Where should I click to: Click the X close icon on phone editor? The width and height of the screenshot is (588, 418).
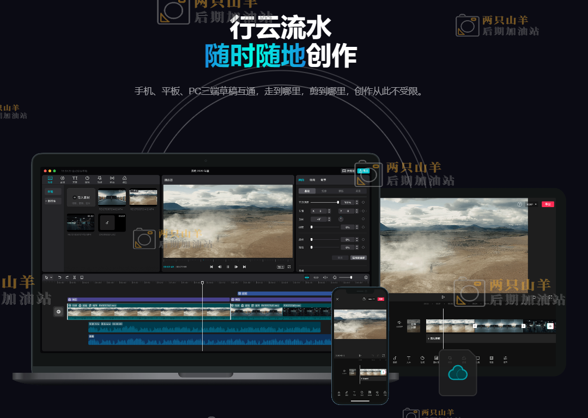[x=337, y=299]
